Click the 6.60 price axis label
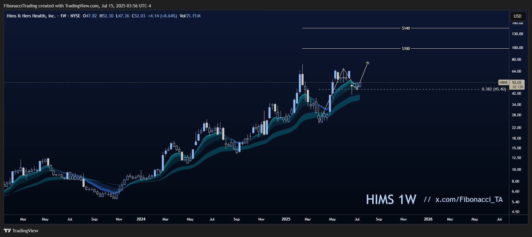This screenshot has width=532, height=237. pos(516,191)
